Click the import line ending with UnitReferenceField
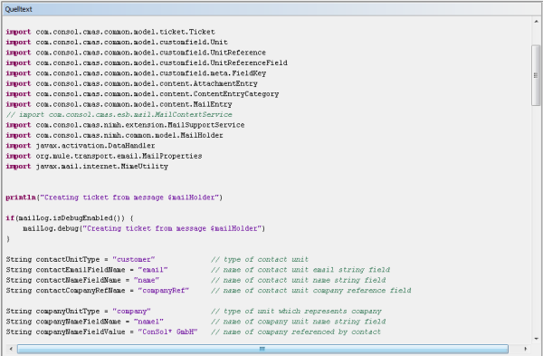The image size is (543, 356). [147, 63]
